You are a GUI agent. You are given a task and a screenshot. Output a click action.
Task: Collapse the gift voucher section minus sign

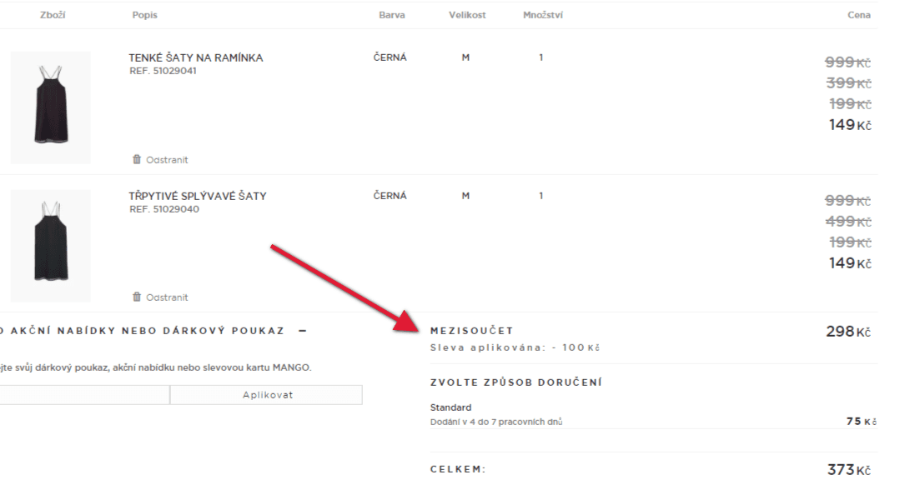click(303, 331)
